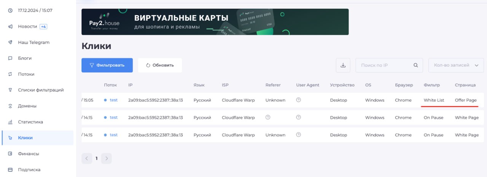Go to previous page with left chevron

coord(87,158)
